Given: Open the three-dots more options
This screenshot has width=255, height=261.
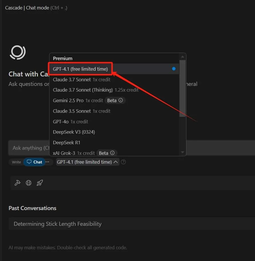Looking at the screenshot, I should [x=47, y=162].
